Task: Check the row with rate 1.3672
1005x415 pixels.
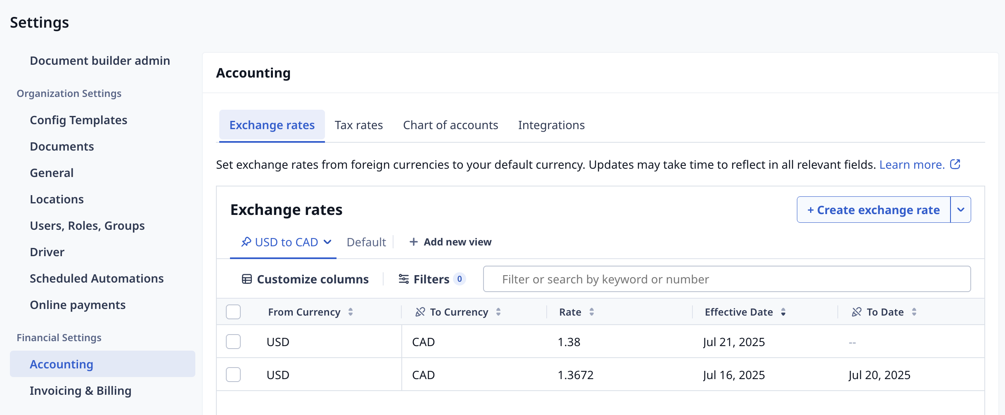Action: (x=233, y=375)
